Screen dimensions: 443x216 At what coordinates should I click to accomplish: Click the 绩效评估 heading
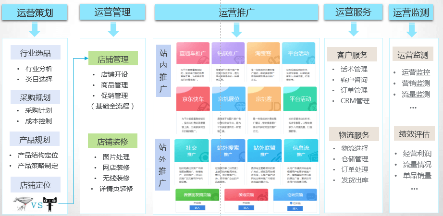tap(414, 133)
